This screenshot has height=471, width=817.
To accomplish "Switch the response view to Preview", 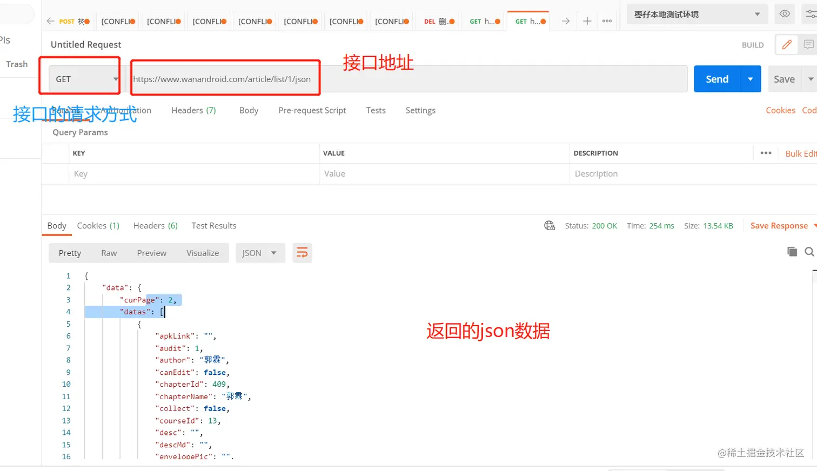I will [151, 253].
